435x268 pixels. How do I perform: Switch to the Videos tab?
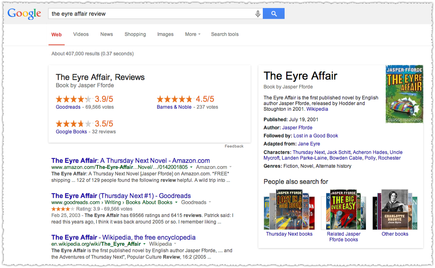pyautogui.click(x=81, y=34)
